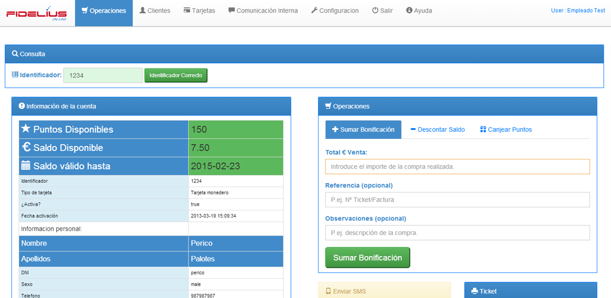611x298 pixels.
Task: Click the DNI value perico
Action: (236, 273)
